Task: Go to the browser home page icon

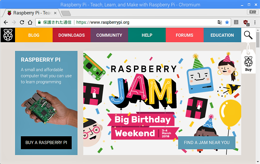Action: (30, 22)
